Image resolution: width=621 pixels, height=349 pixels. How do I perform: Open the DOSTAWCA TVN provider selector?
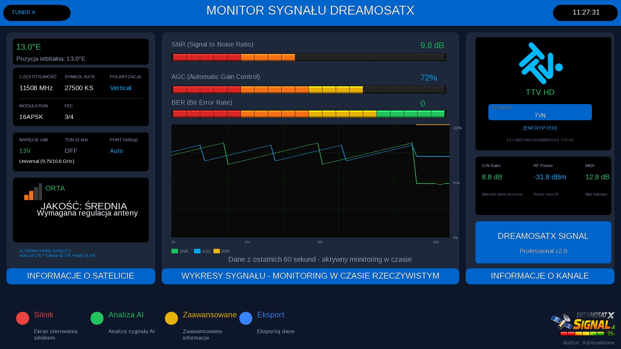(539, 112)
